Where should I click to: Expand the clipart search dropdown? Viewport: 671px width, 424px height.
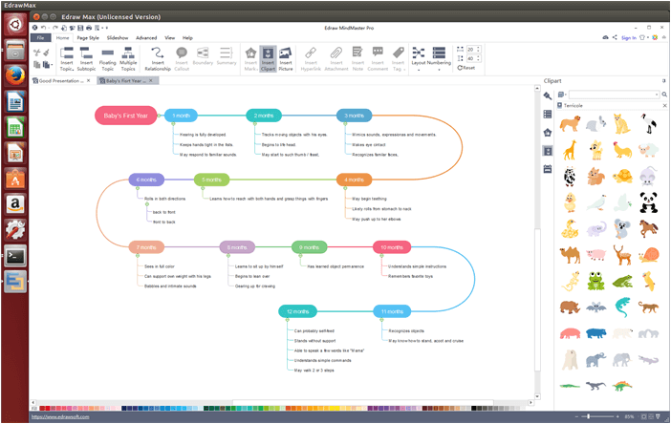(657, 95)
